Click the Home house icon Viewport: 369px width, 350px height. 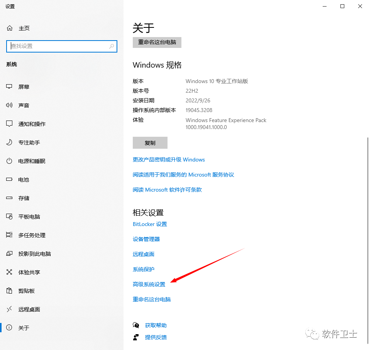click(10, 28)
